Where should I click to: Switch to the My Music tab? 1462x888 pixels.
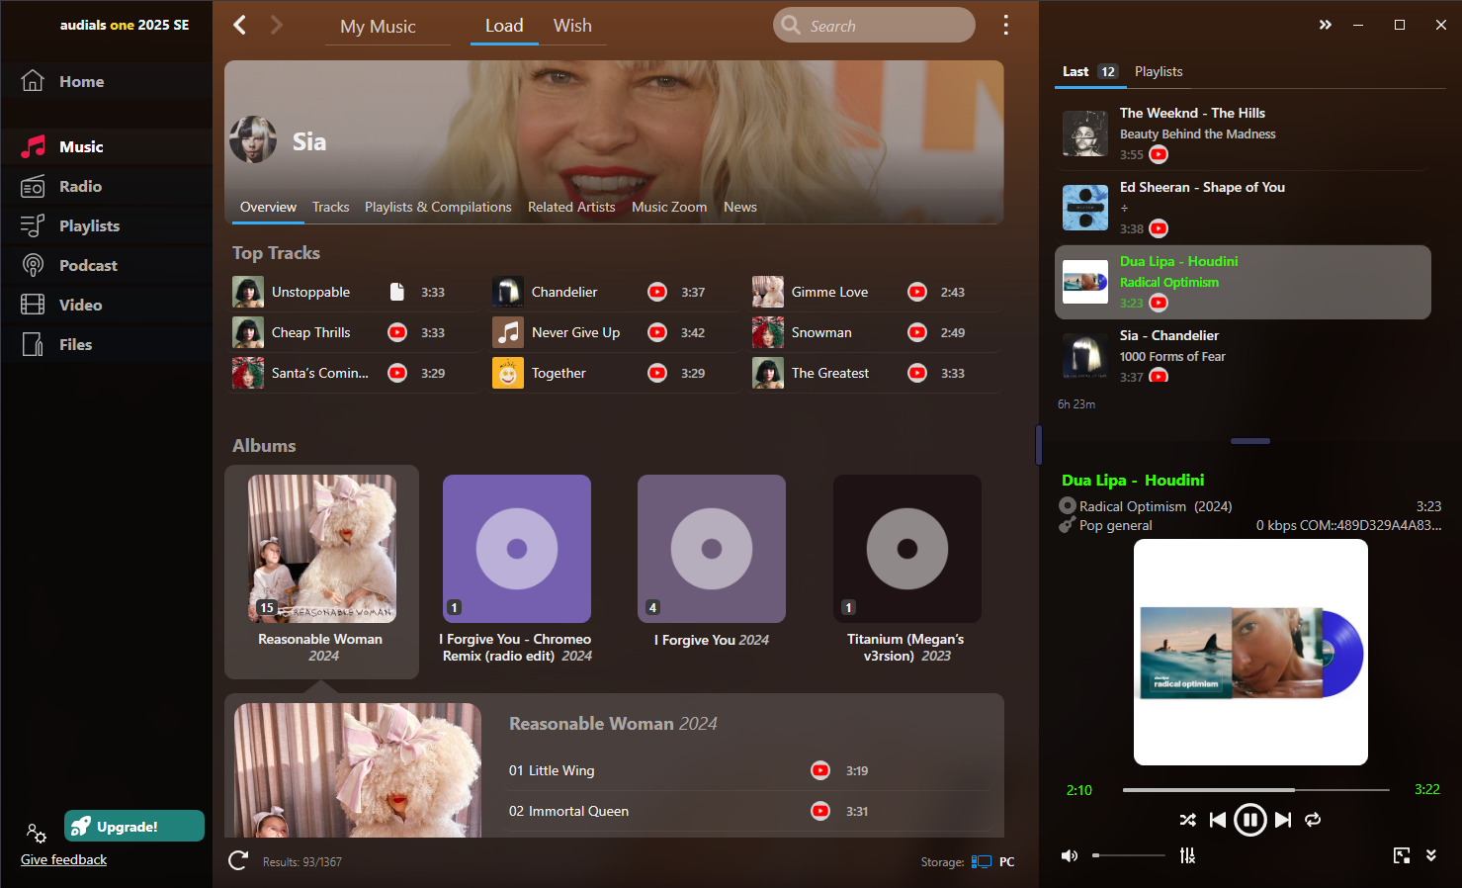378,27
